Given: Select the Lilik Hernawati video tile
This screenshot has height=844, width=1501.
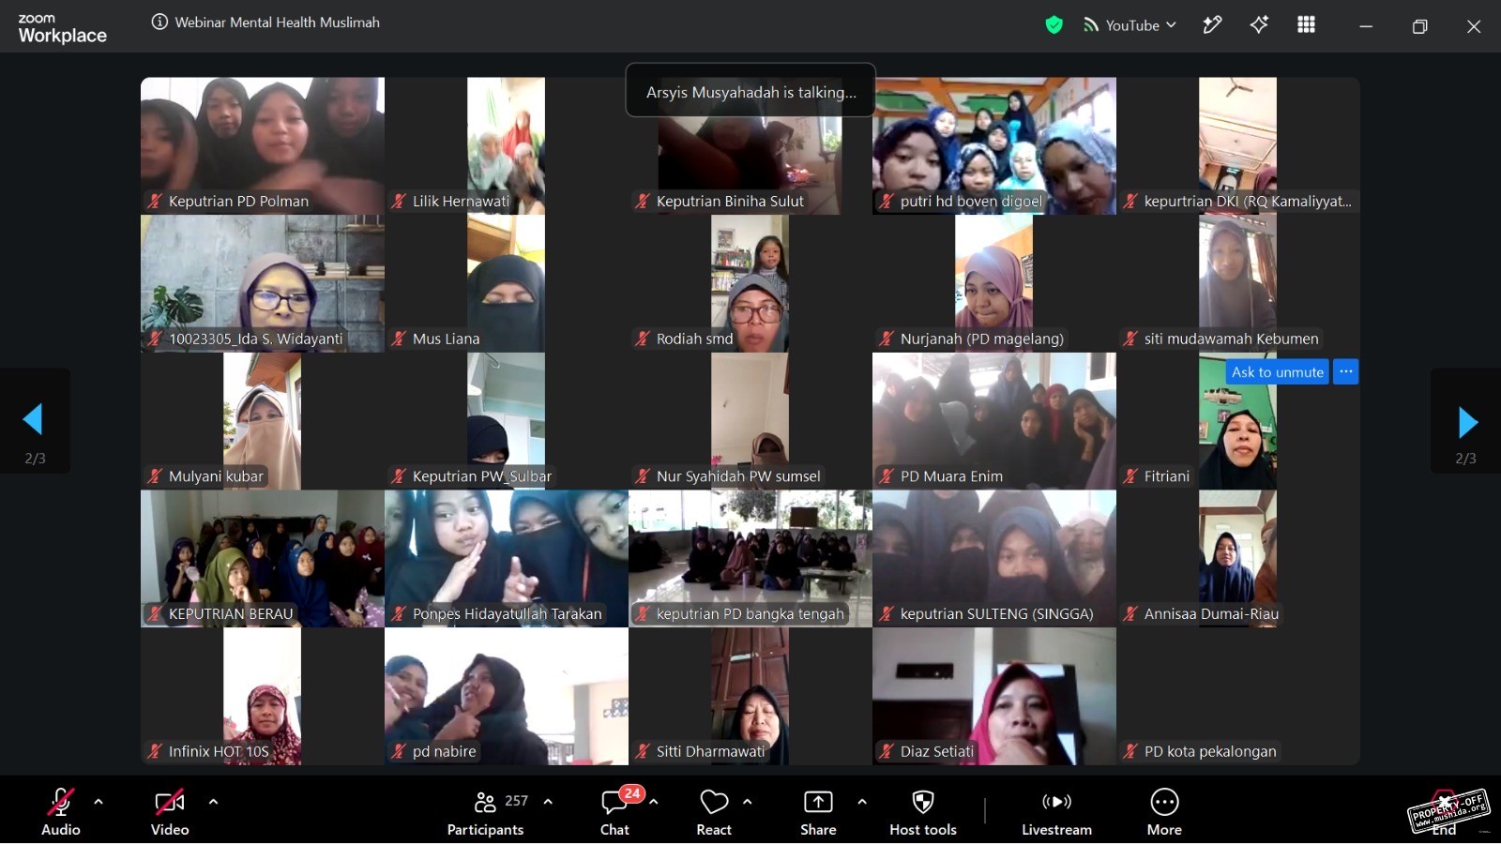Looking at the screenshot, I should pyautogui.click(x=507, y=145).
